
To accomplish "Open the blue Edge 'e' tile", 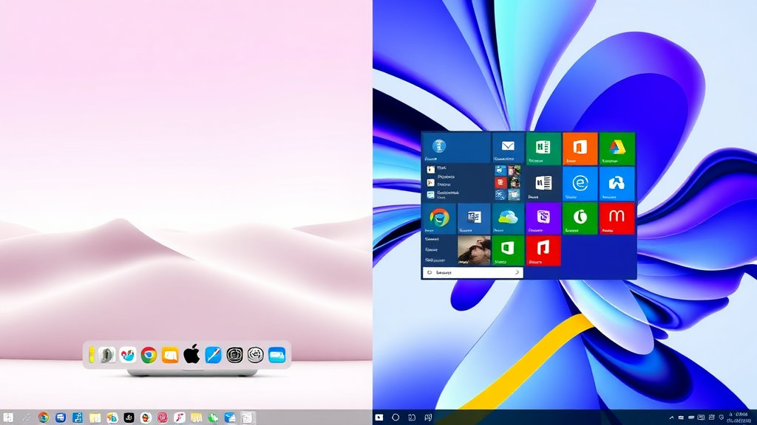I will (x=580, y=184).
